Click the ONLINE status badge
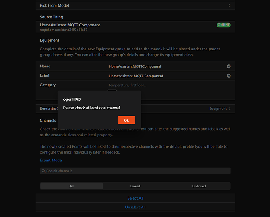Viewport: 270px width, 217px height. click(x=224, y=25)
